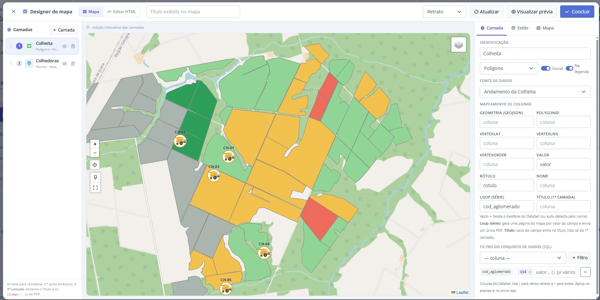Click the drag handle of Colheita layer
The height and width of the screenshot is (300, 600).
pyautogui.click(x=11, y=46)
